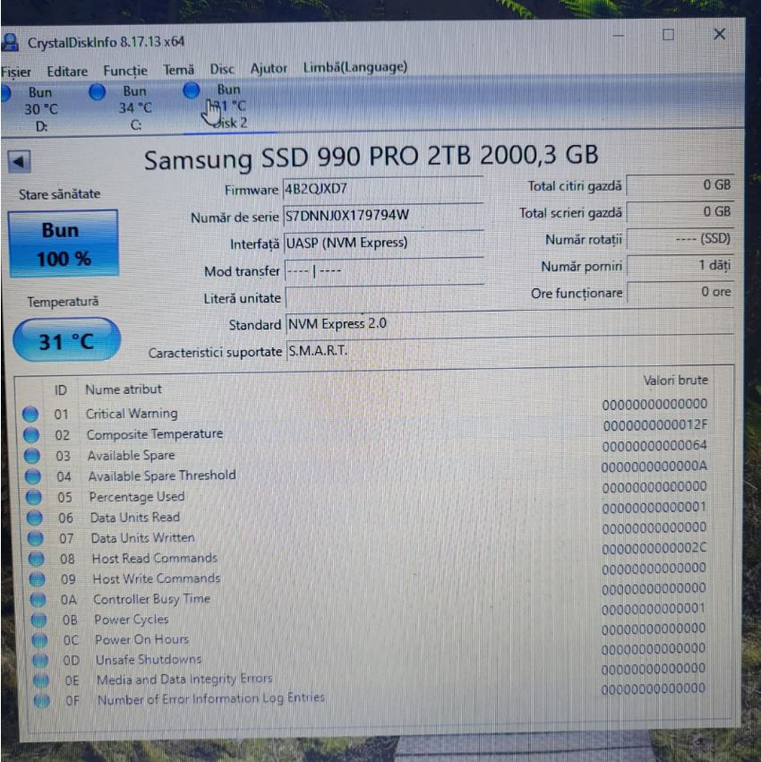Viewport: 761px width, 762px height.
Task: Click the Număr rotații value (SSD)
Action: pyautogui.click(x=680, y=238)
